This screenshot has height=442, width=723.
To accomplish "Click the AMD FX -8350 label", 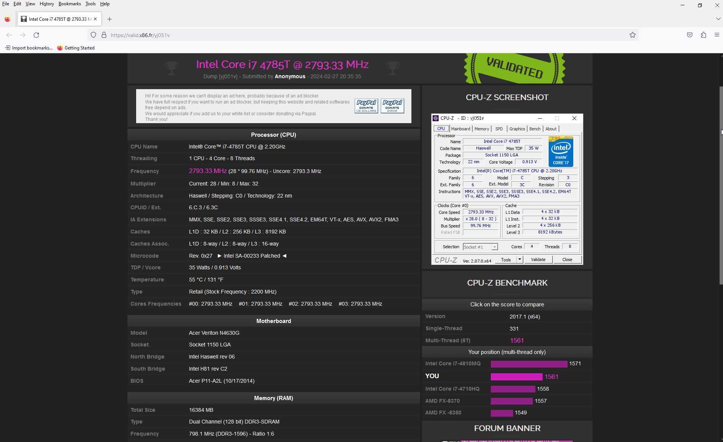I will [443, 413].
